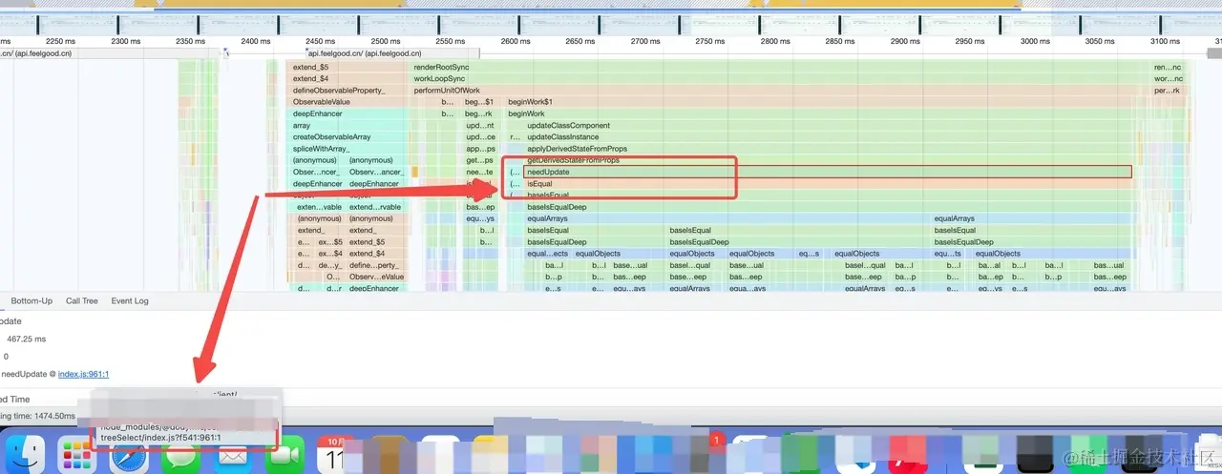Open Mail app in the dock
Screen dimensions: 1222x474
pos(232,457)
